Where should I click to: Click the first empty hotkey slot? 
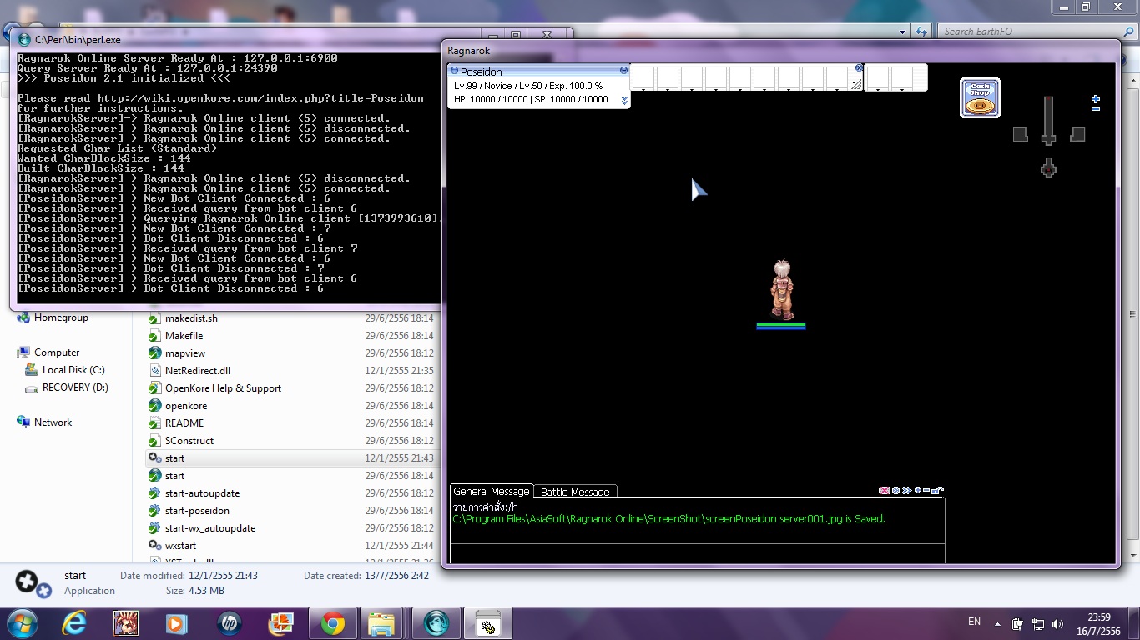643,77
